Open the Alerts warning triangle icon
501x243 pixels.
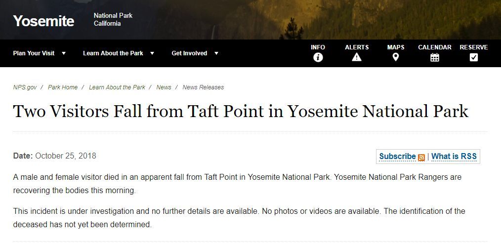(357, 57)
